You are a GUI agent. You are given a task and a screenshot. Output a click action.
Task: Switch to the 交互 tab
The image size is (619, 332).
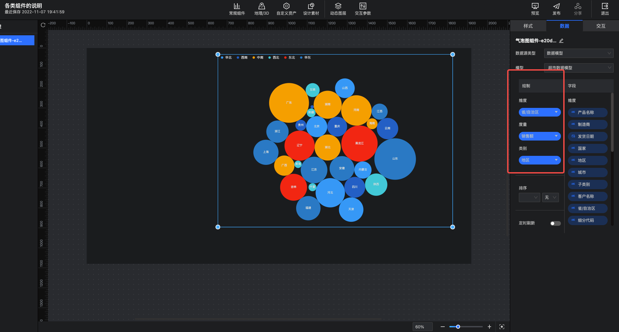(601, 26)
